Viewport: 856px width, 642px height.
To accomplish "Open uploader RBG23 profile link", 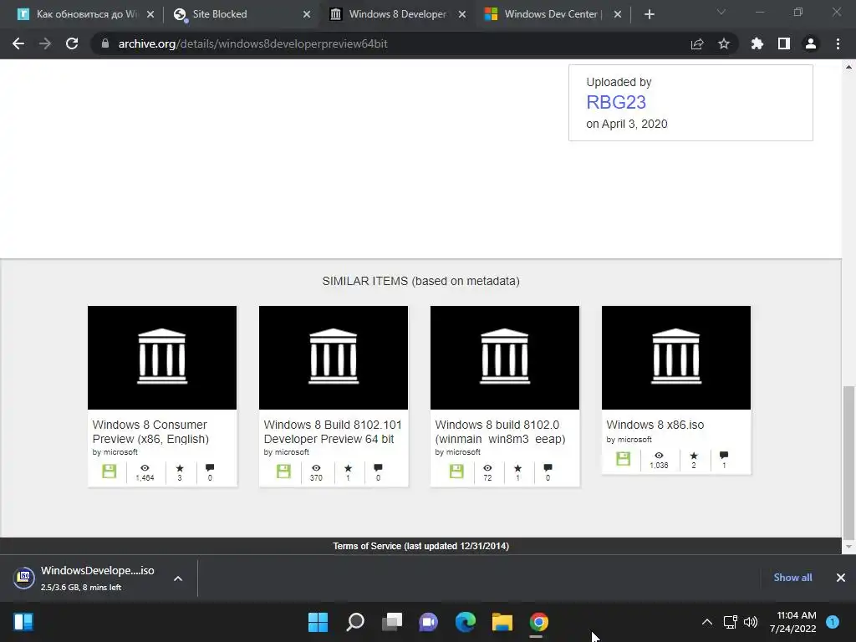I will 616,102.
